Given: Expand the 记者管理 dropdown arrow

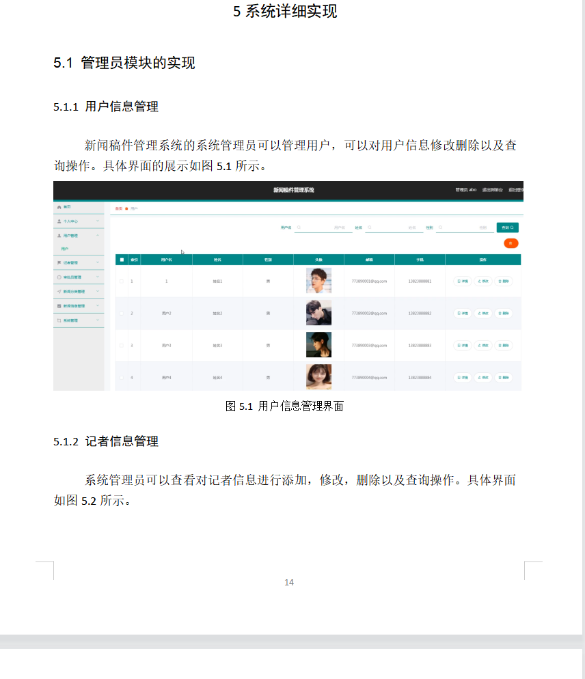Looking at the screenshot, I should click(x=98, y=262).
